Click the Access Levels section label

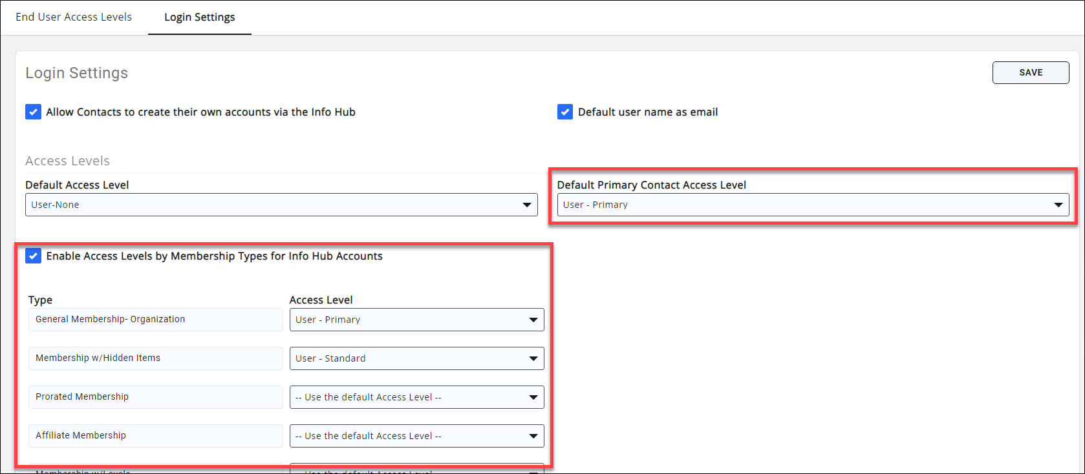click(68, 161)
